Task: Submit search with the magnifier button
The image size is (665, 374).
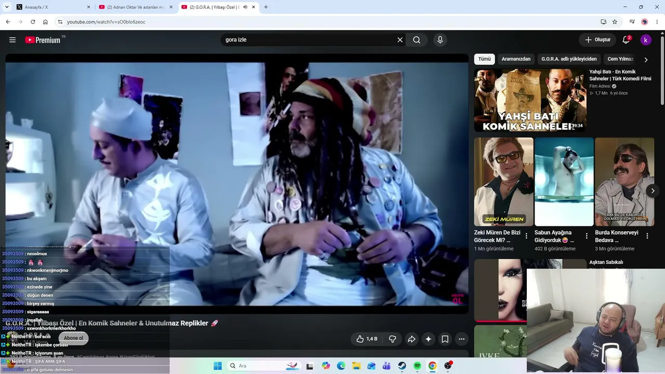Action: click(417, 40)
